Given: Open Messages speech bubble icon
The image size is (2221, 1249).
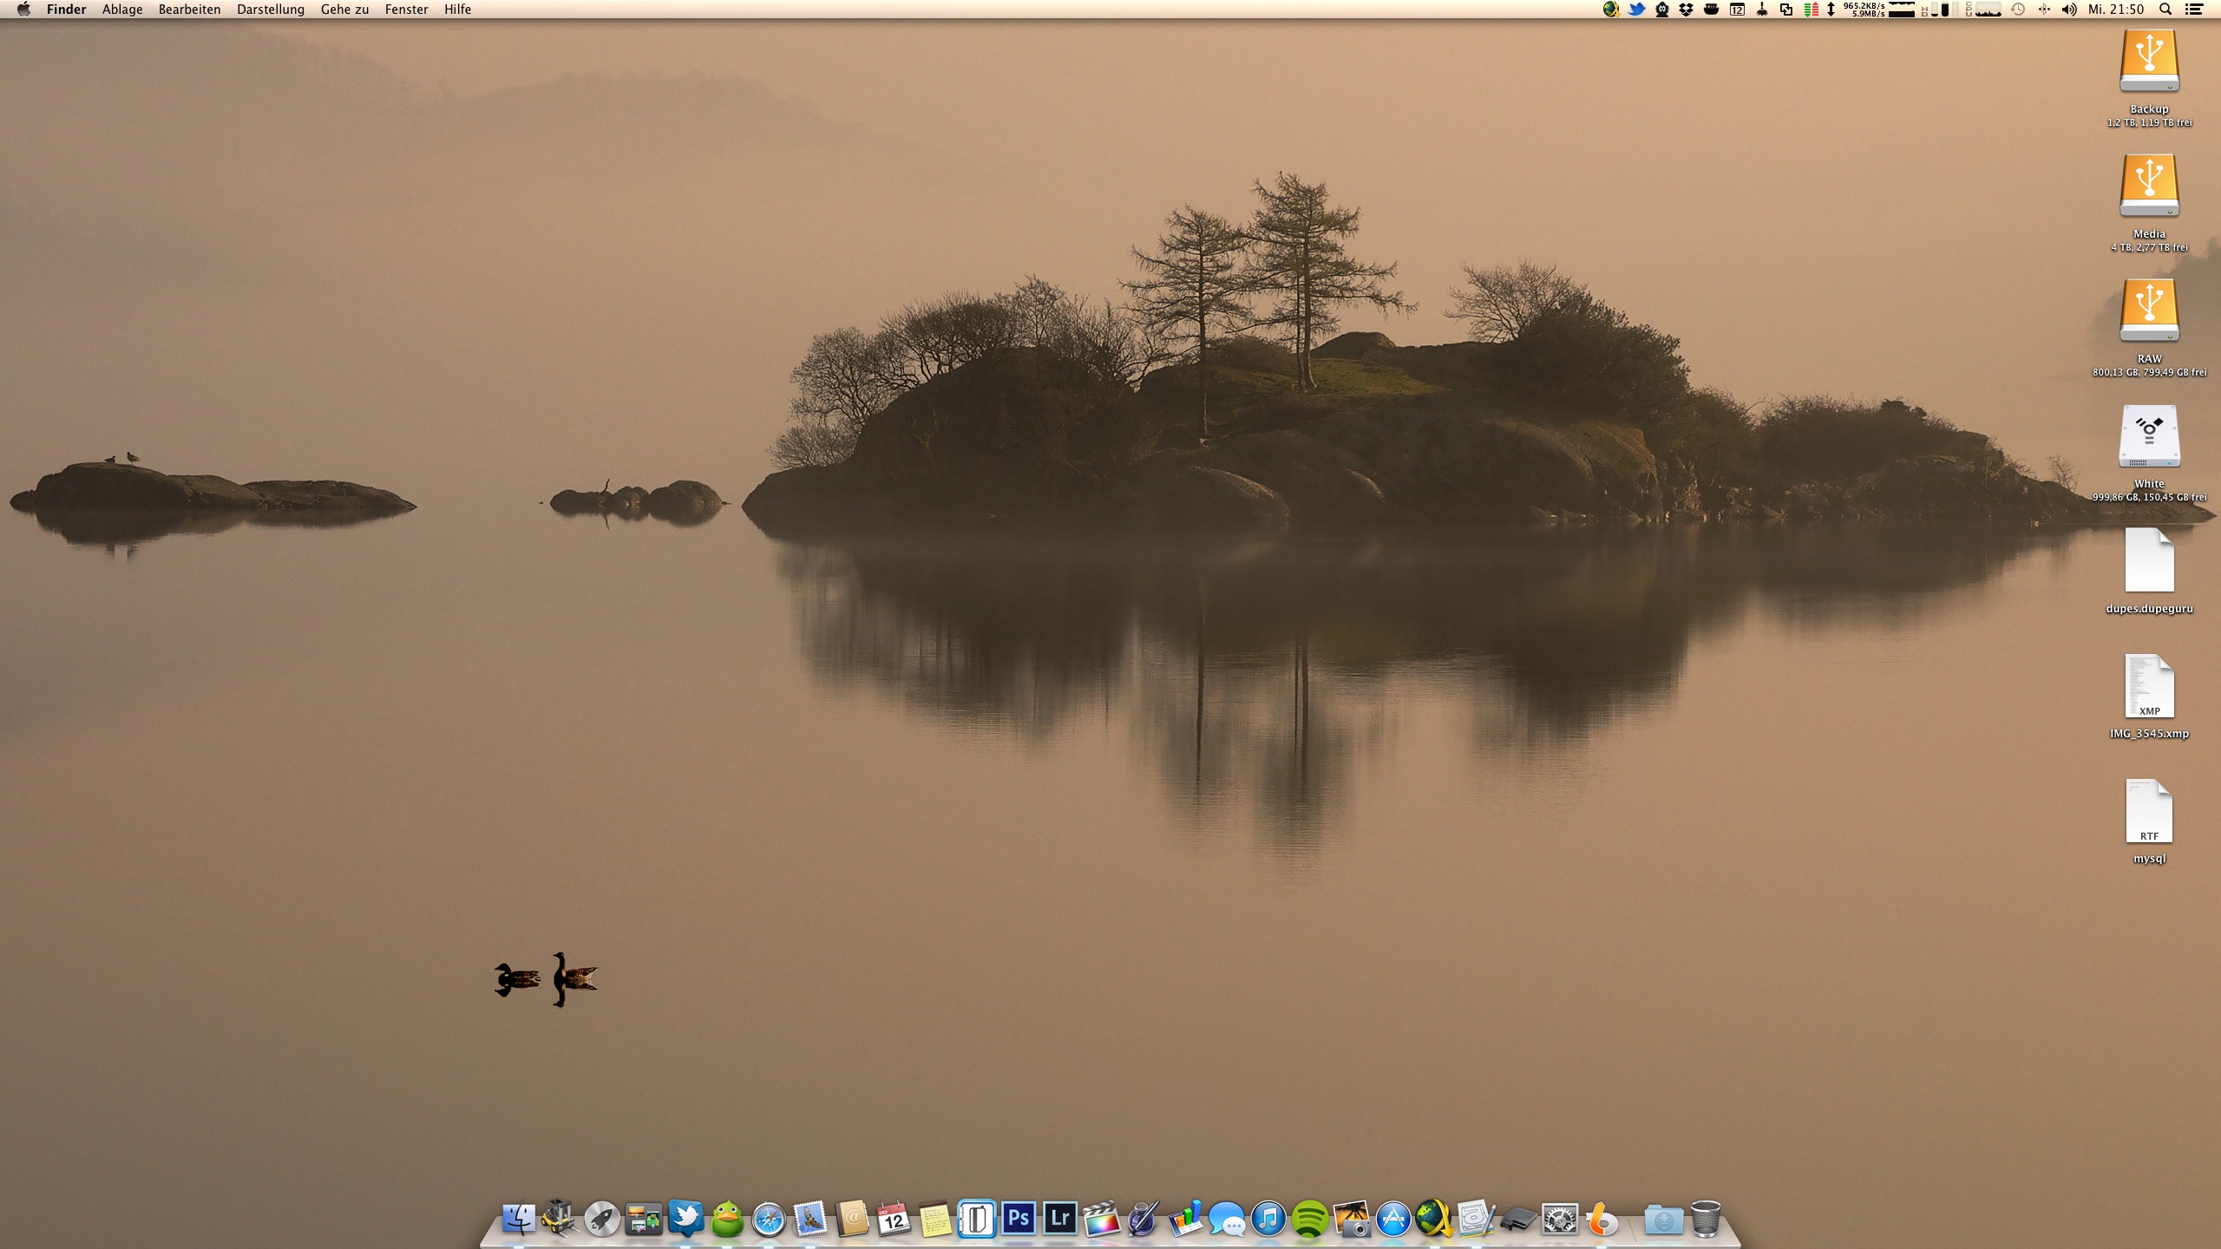Looking at the screenshot, I should point(1227,1219).
